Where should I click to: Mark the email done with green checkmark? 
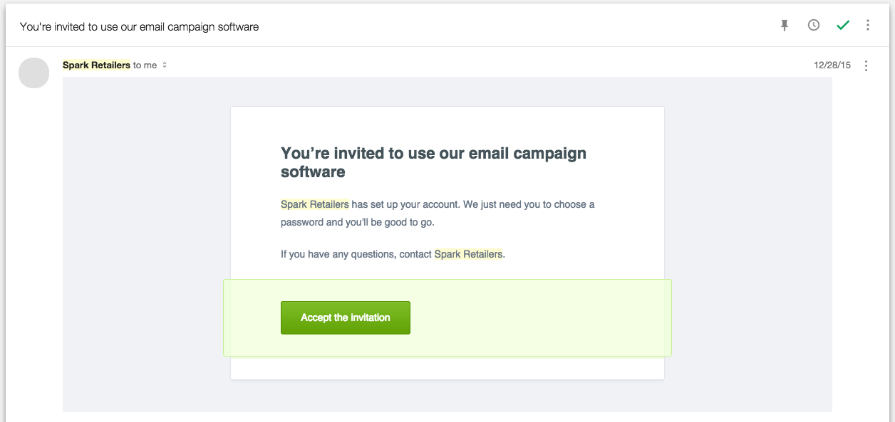tap(843, 26)
